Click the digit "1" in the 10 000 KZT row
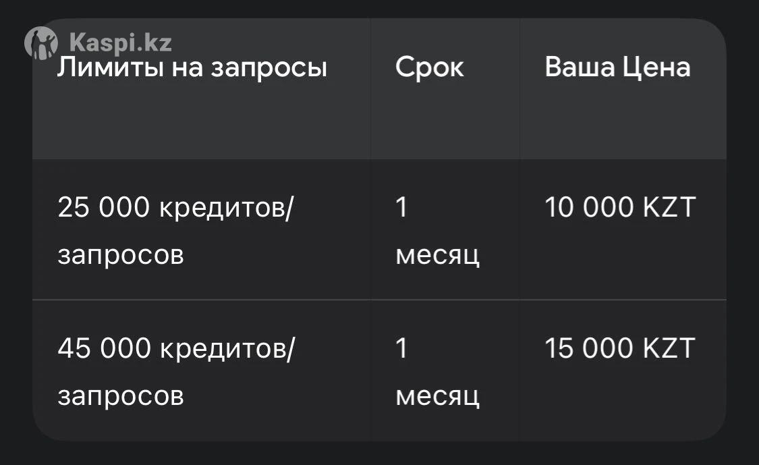The width and height of the screenshot is (759, 465). coord(402,208)
